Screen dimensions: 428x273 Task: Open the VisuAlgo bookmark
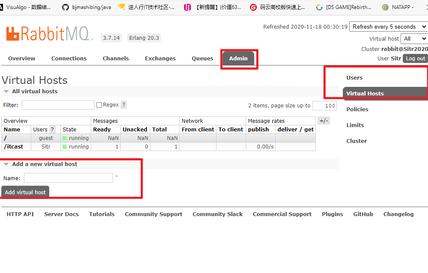click(25, 7)
